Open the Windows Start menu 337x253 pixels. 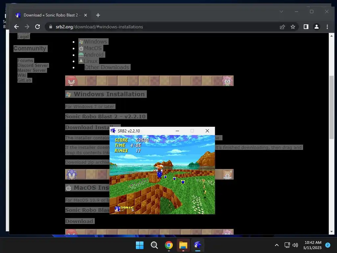pos(140,245)
